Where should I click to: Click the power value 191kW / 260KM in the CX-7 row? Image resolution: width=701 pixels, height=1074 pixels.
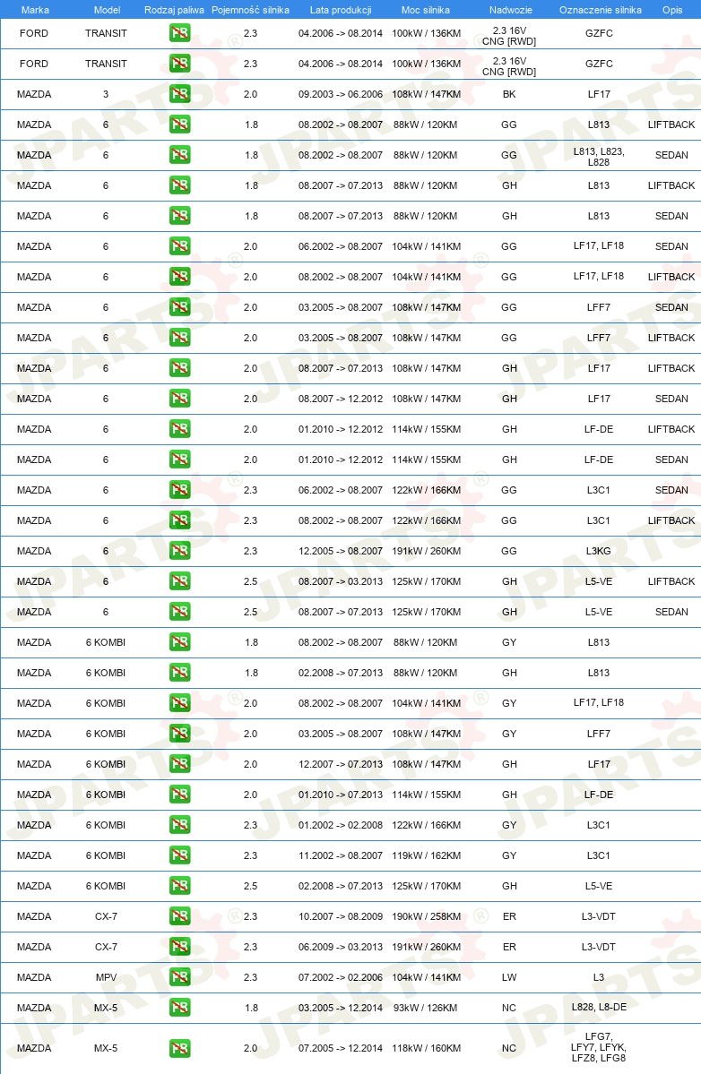point(426,947)
